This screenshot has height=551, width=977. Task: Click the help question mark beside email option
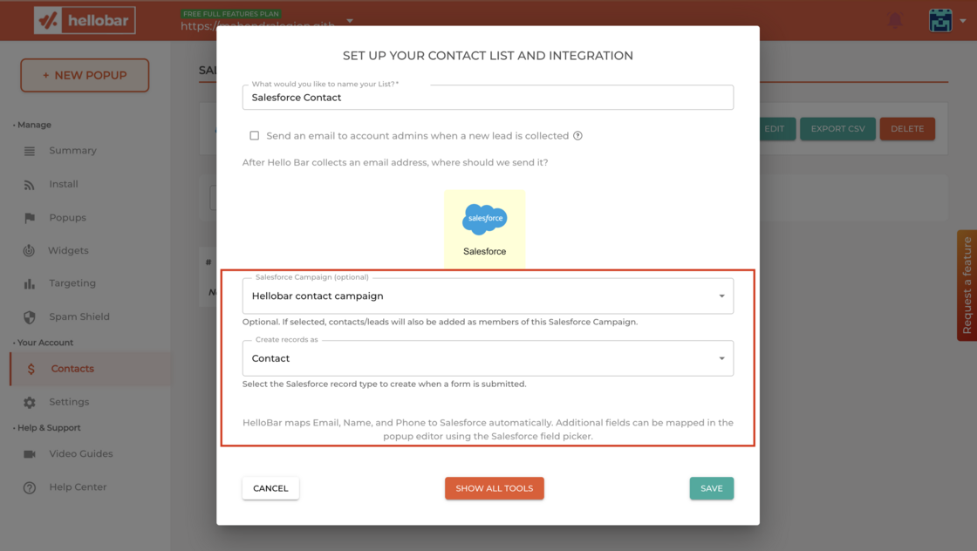pyautogui.click(x=577, y=136)
